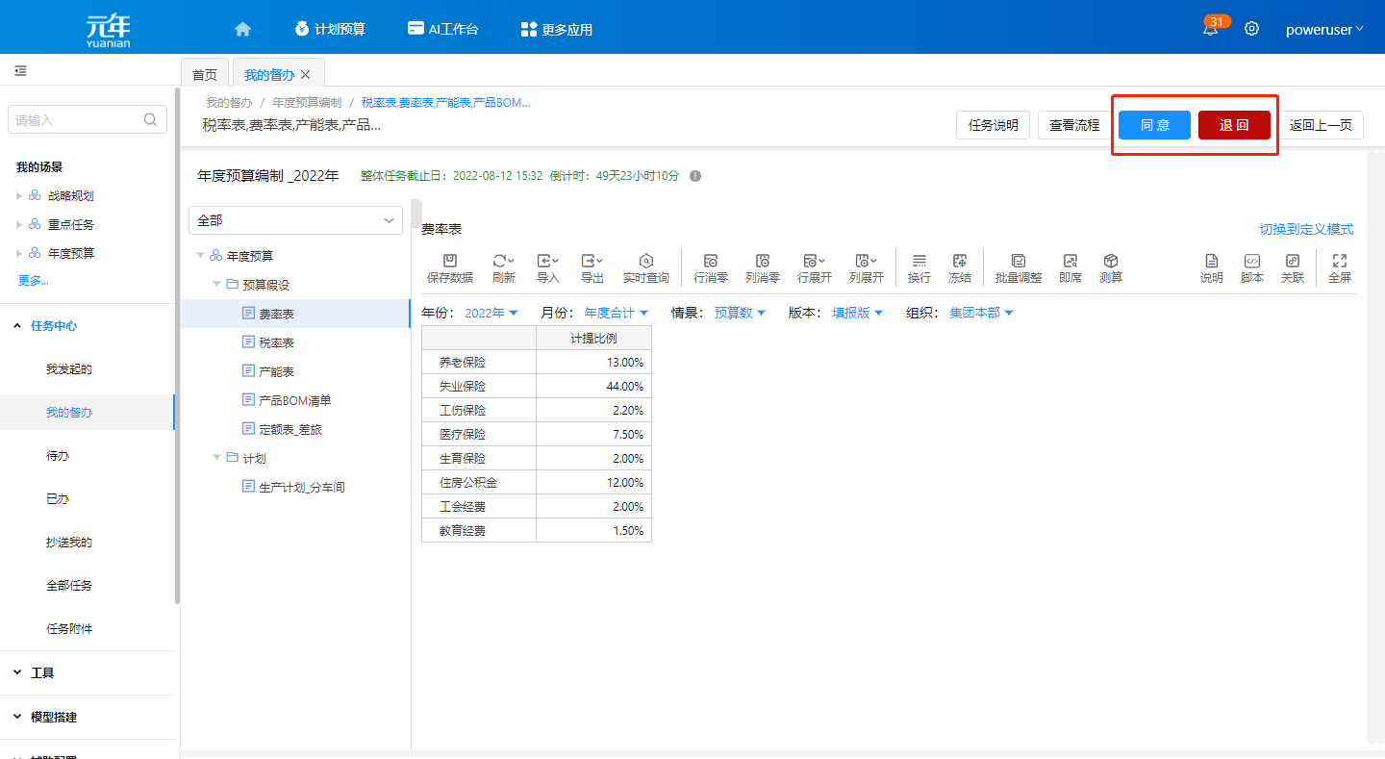Click the sidebar search input field

tap(77, 120)
